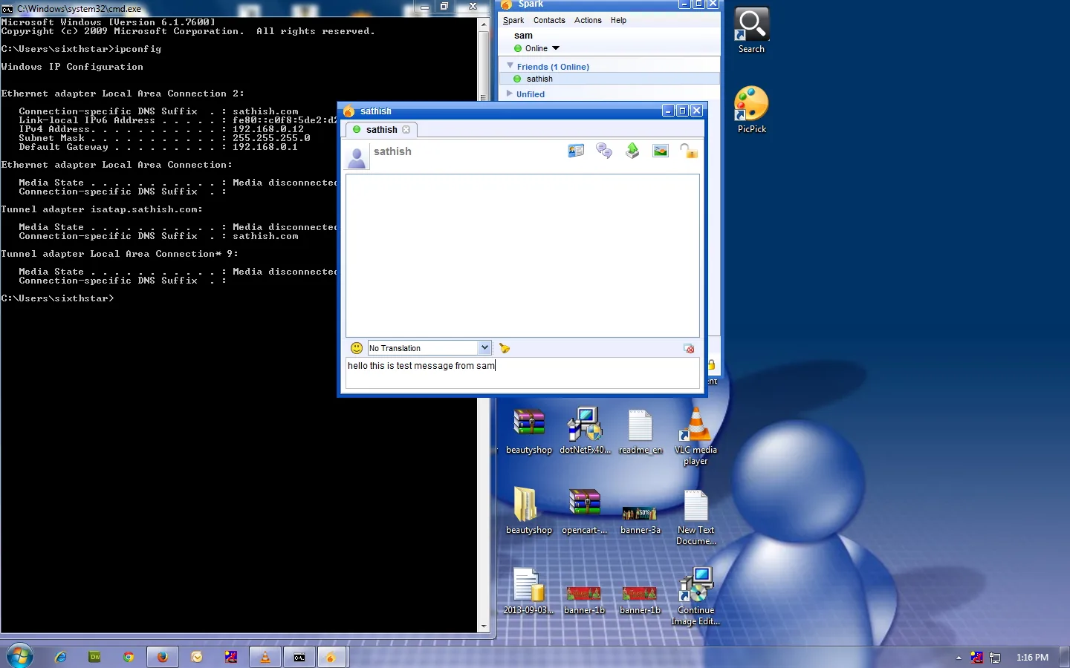Select the beautyshop folder on desktop

tap(529, 511)
